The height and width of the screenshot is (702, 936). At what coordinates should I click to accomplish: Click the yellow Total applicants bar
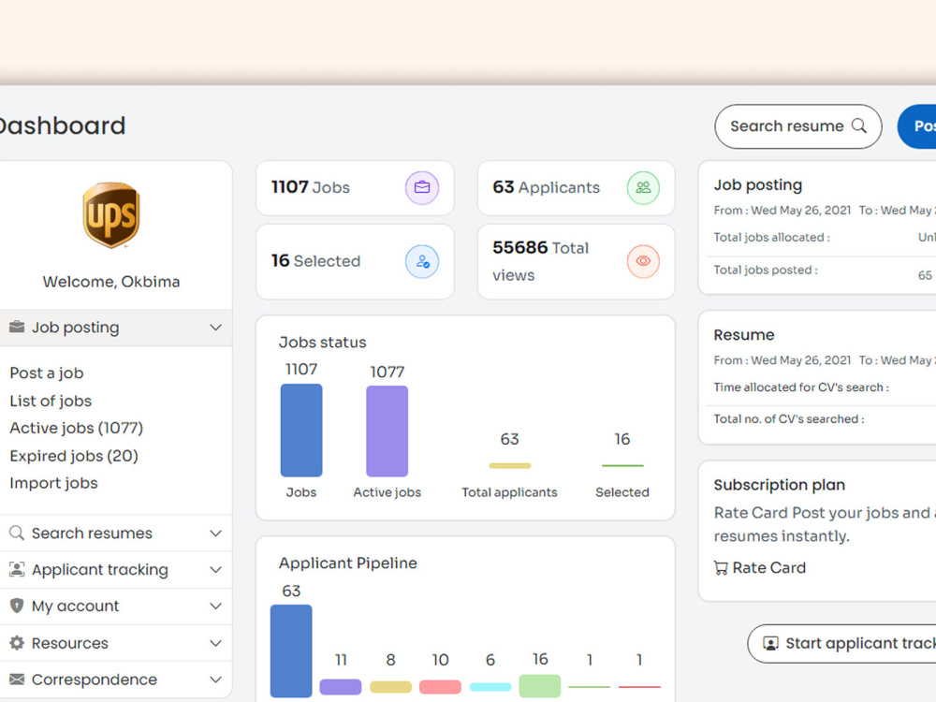tap(510, 465)
